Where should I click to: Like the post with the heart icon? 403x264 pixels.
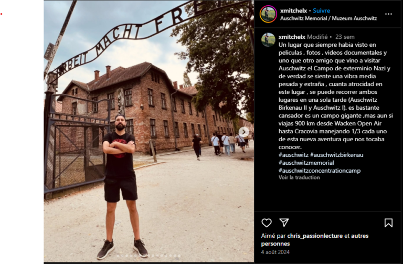(267, 223)
